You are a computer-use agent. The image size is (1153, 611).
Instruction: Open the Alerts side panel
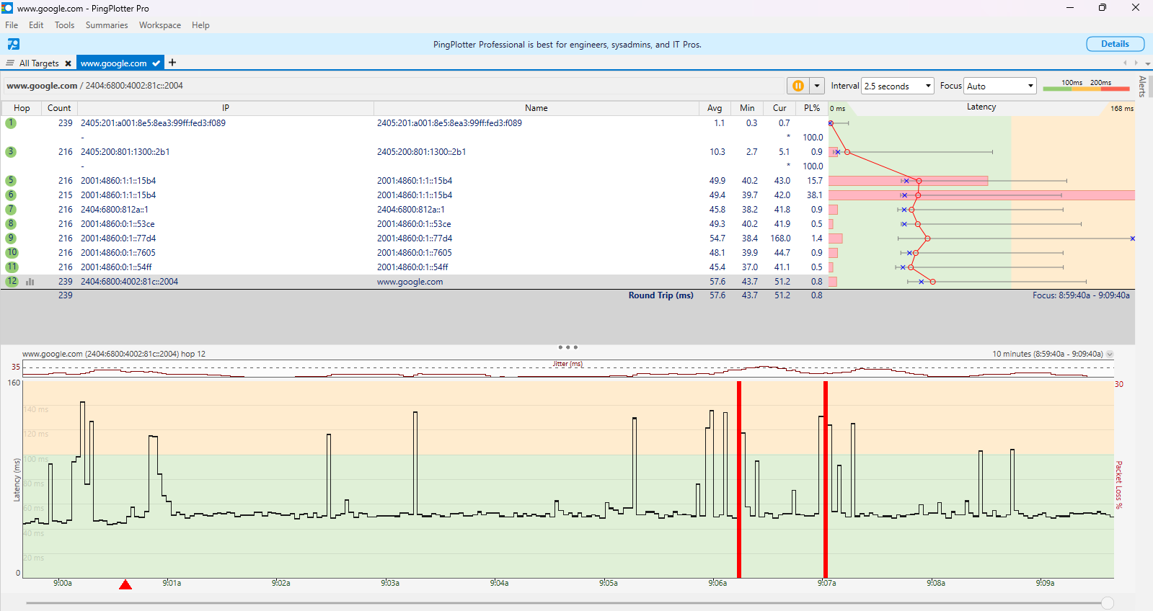coord(1142,86)
